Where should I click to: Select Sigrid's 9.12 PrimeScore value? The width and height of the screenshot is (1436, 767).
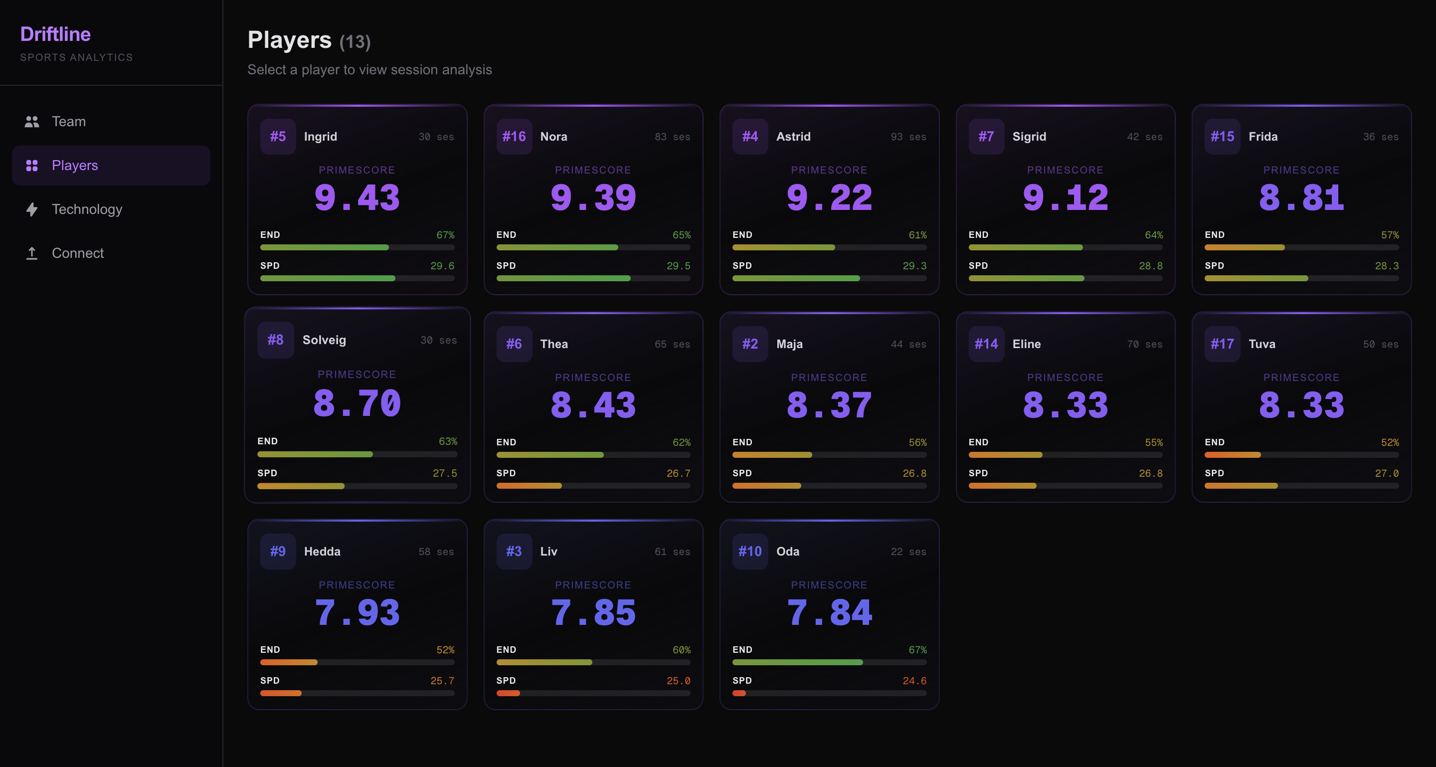coord(1065,198)
